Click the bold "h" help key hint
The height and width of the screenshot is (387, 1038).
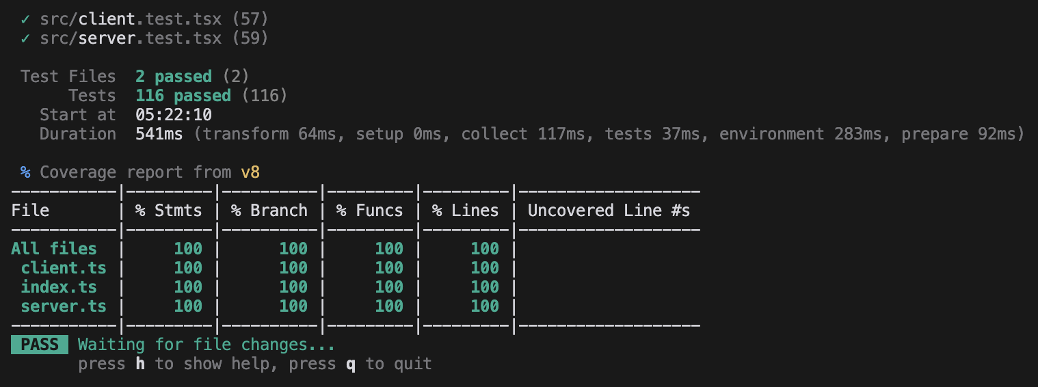[x=140, y=364]
